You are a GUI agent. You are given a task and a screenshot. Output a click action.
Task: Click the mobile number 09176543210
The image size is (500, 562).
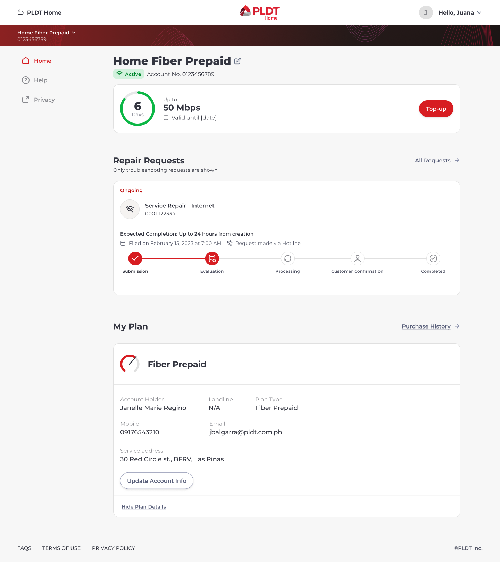click(140, 432)
